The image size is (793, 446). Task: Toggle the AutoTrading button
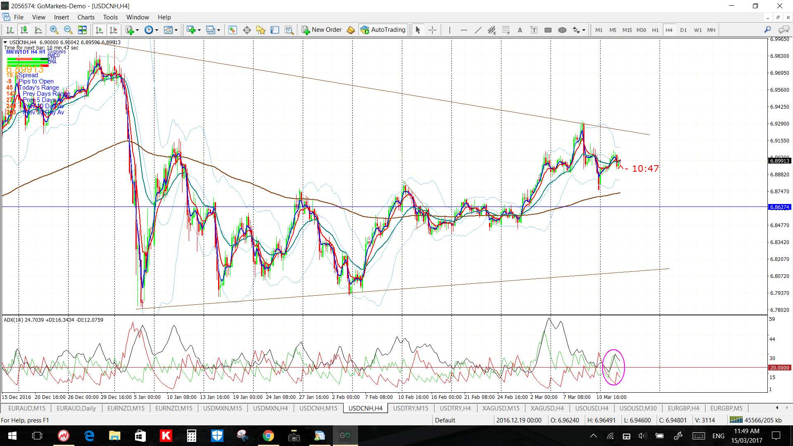pos(383,30)
